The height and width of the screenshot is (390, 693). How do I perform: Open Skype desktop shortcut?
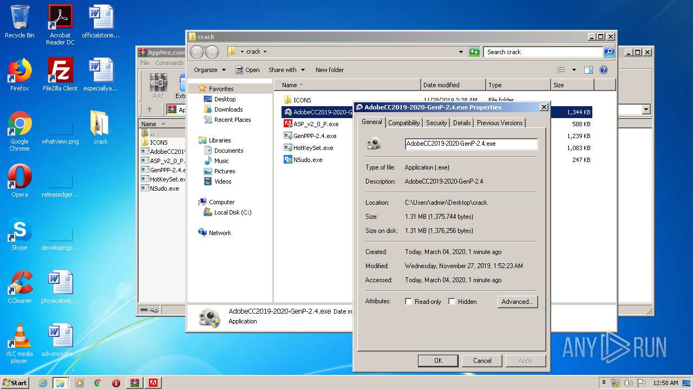tap(19, 234)
